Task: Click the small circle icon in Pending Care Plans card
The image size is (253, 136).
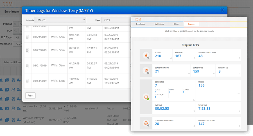Action: [240, 126]
